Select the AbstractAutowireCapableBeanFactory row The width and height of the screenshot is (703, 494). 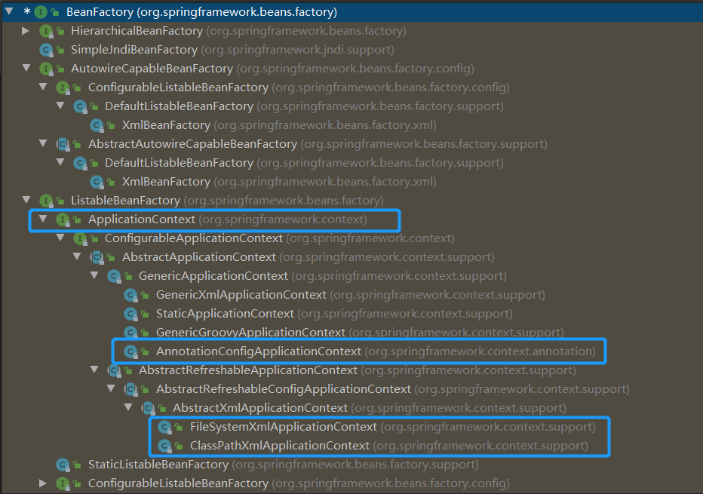click(318, 144)
